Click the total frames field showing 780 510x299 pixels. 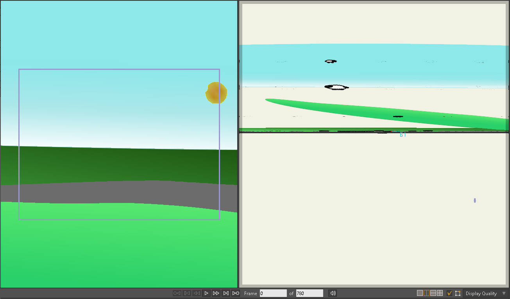tap(310, 293)
